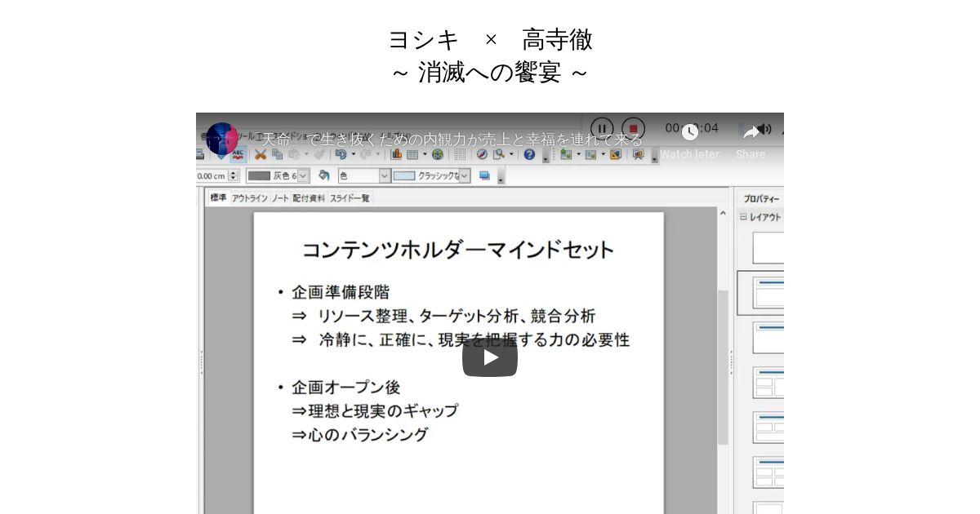Click the Redo arrow icon
Screen dimensions: 980x514
click(365, 154)
